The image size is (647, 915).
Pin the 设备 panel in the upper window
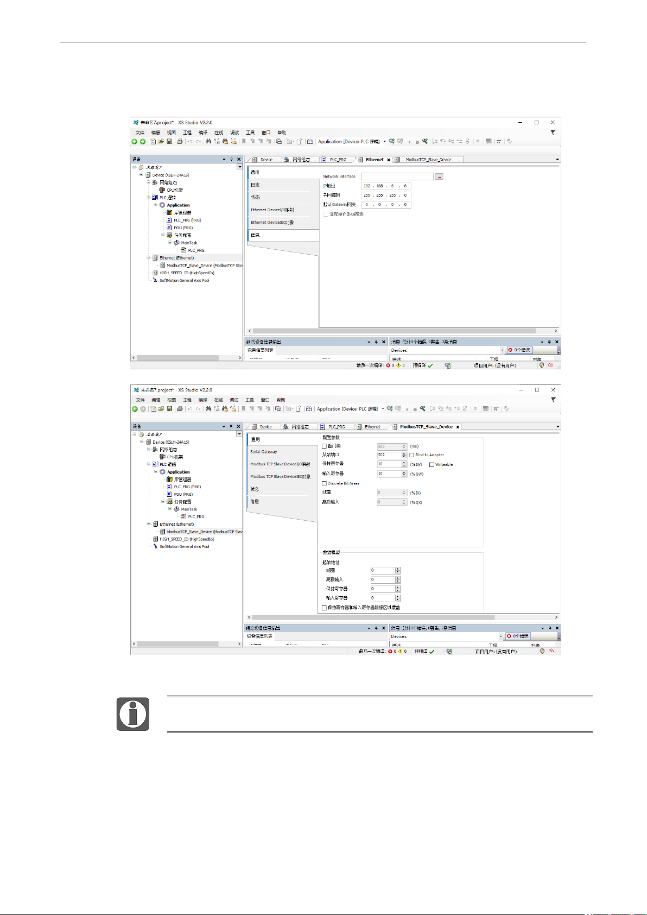click(231, 159)
